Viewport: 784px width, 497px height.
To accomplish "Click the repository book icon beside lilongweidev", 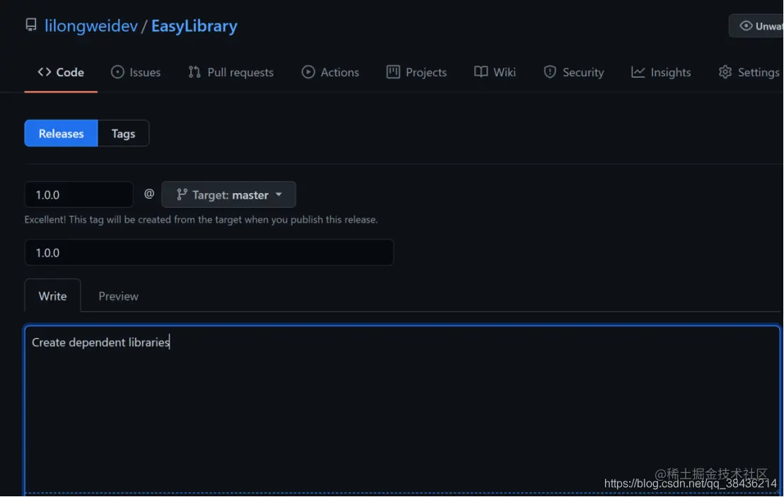I will tap(31, 25).
